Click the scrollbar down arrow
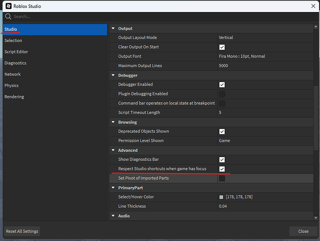Viewport: 320px width, 241px height. click(x=316, y=218)
